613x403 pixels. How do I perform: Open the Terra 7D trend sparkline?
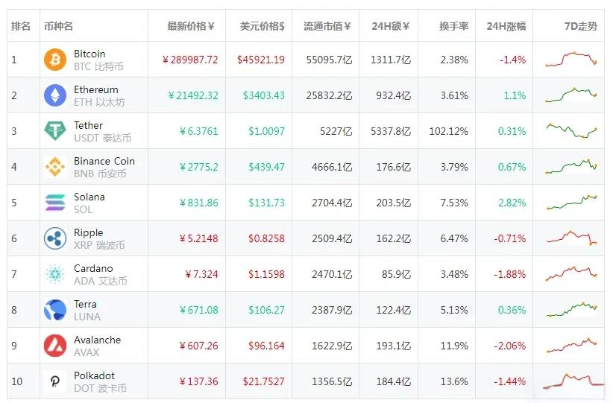click(571, 309)
